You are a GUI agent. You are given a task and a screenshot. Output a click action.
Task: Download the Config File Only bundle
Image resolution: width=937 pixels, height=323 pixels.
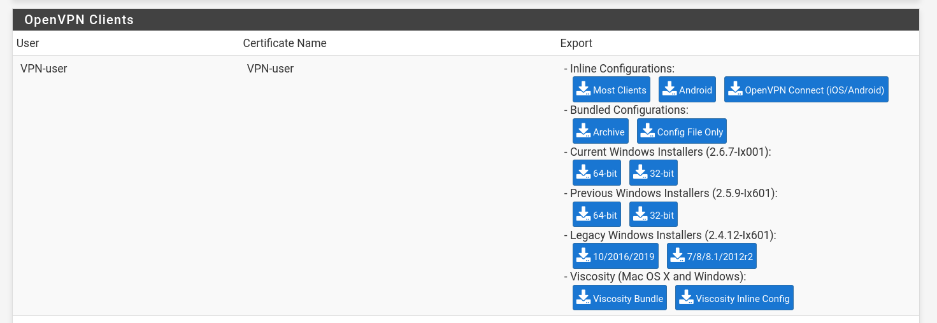(x=681, y=132)
